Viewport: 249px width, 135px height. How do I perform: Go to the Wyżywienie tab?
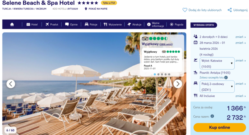[x=113, y=25]
